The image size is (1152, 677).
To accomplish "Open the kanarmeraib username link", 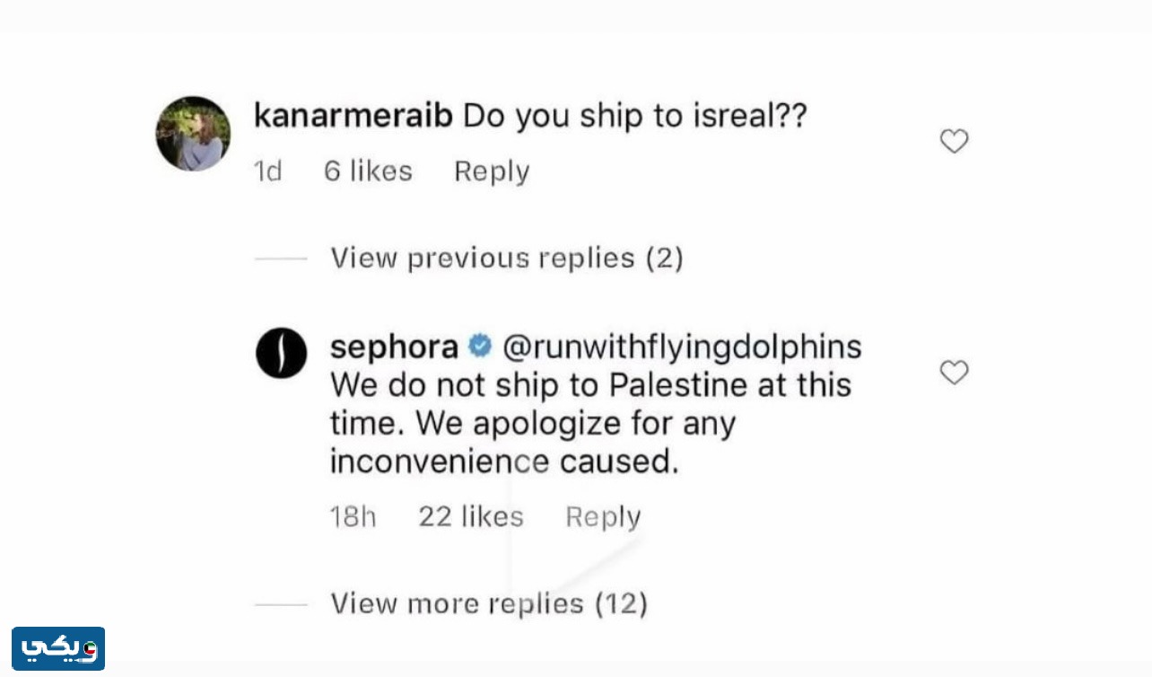I will click(x=353, y=116).
